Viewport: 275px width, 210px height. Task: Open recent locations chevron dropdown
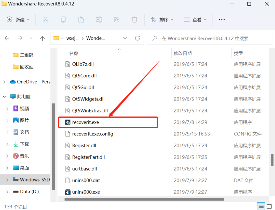click(x=31, y=38)
